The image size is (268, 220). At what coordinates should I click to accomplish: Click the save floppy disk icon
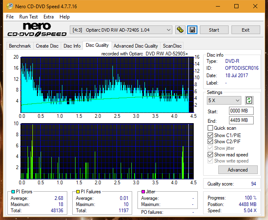(192, 30)
